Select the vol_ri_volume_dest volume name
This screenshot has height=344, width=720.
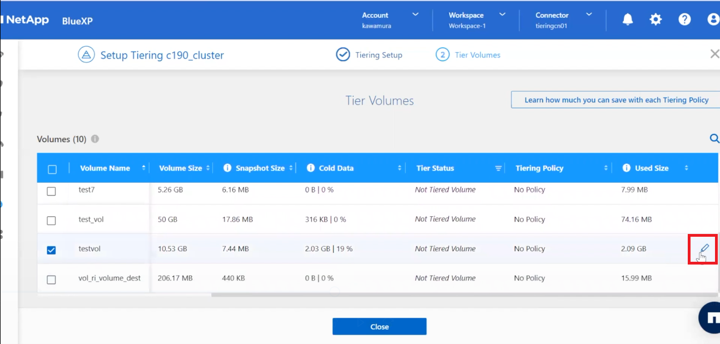coord(110,278)
